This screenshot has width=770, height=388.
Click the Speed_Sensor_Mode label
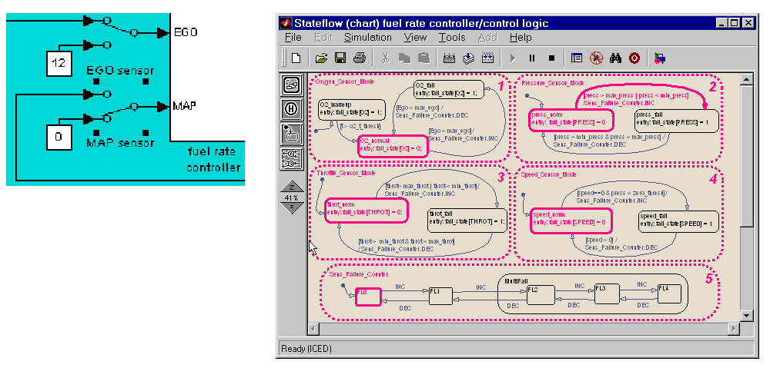[x=548, y=174]
